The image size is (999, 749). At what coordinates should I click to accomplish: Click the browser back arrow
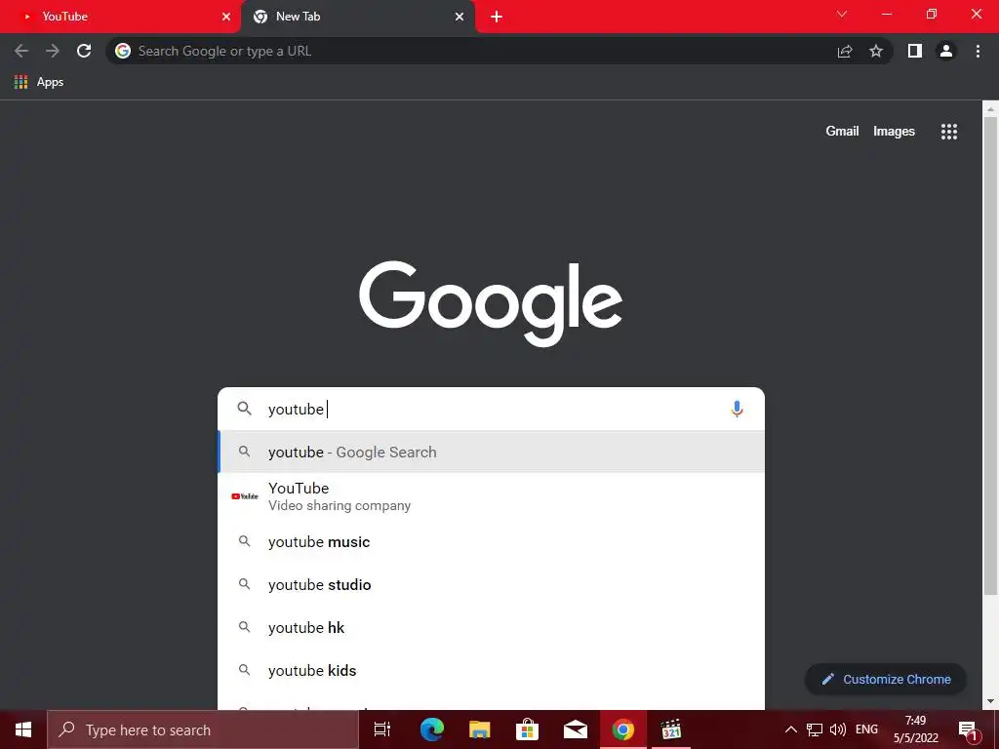point(21,51)
